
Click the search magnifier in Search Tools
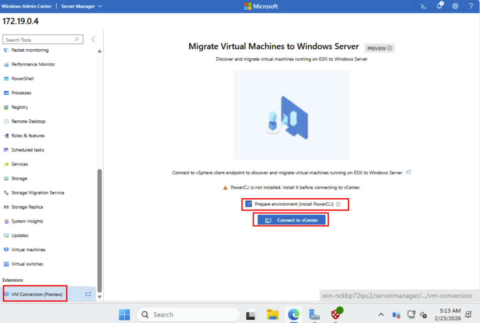(77, 40)
